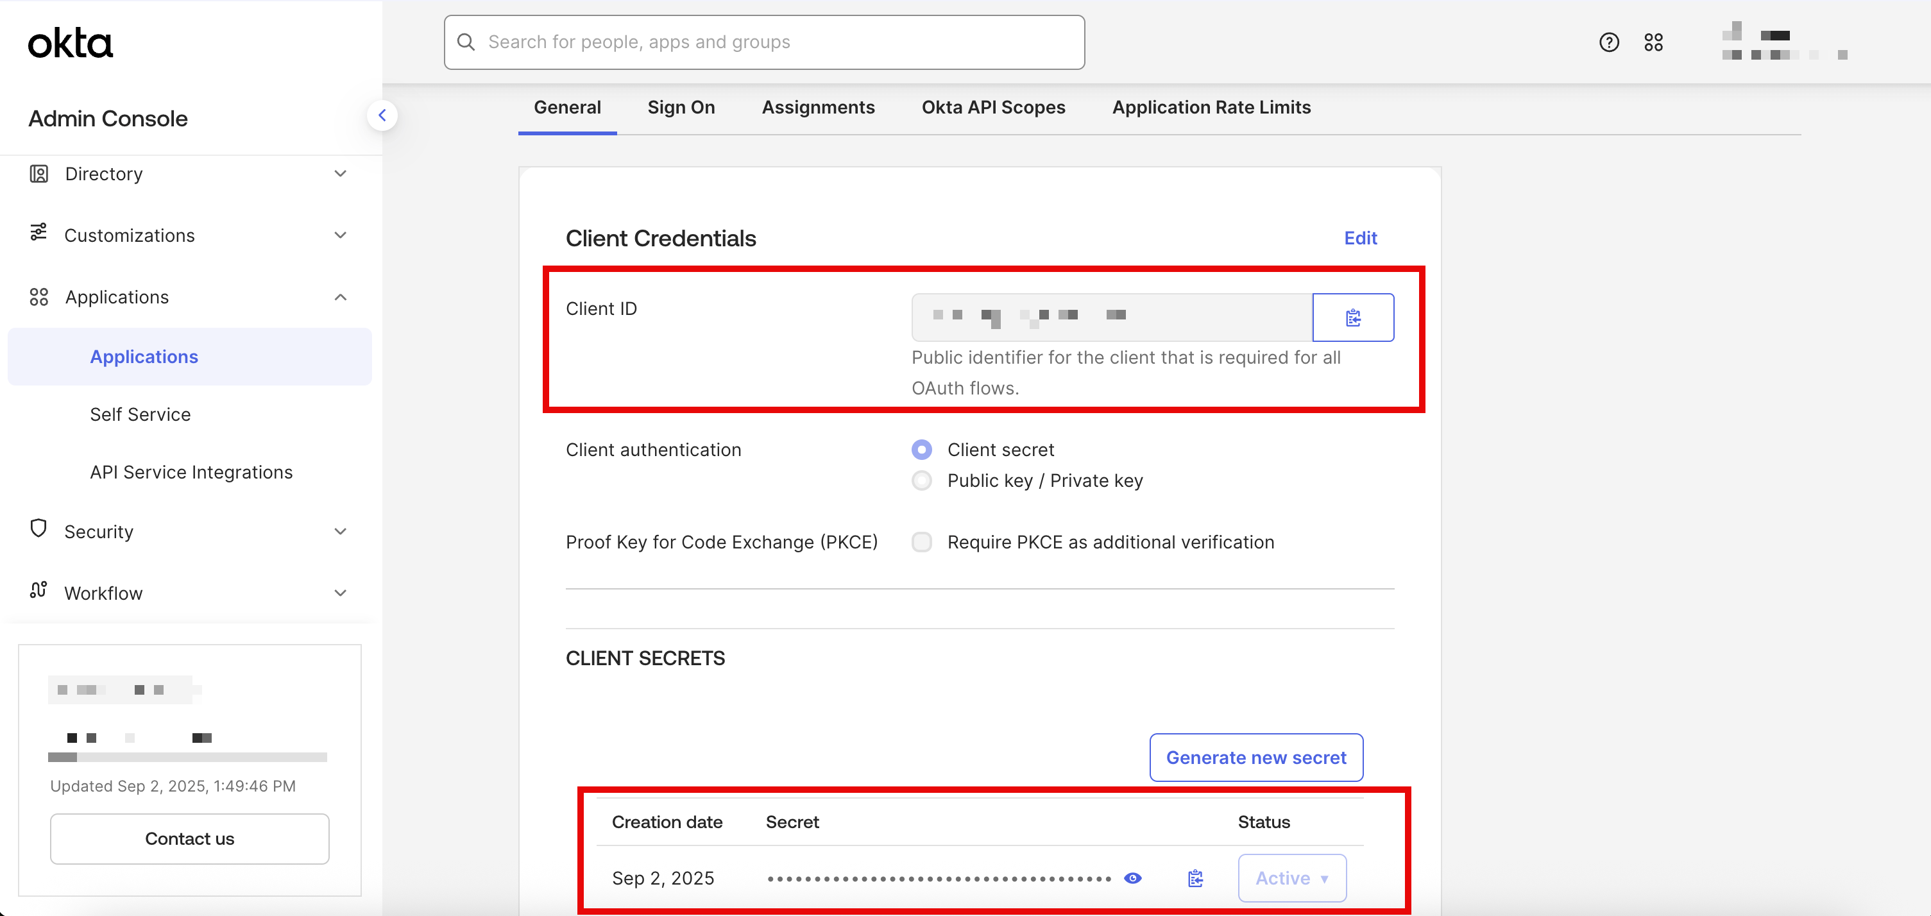
Task: Select Public key / Private key option
Action: 921,480
